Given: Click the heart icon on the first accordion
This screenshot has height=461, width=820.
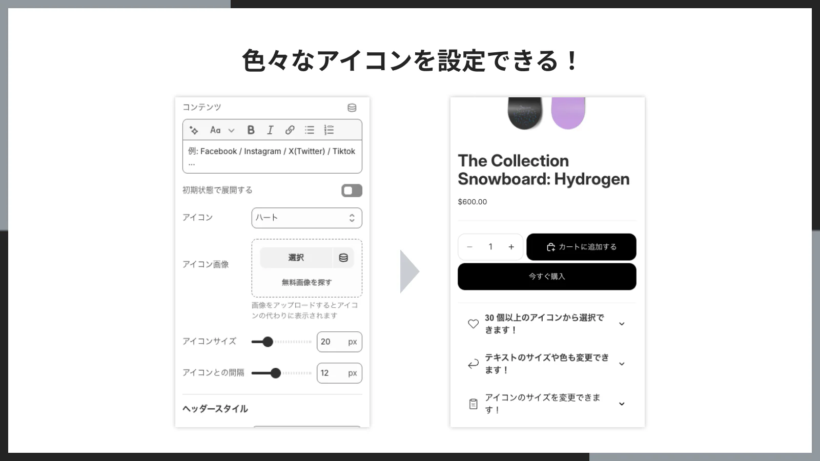Looking at the screenshot, I should 473,324.
